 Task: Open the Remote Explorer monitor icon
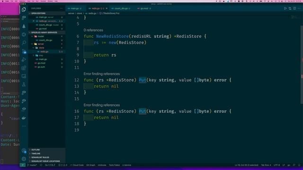(x=24, y=76)
